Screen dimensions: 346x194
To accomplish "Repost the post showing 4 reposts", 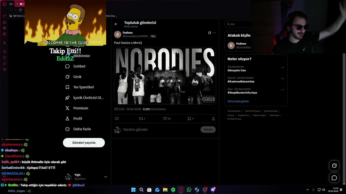I will [x=142, y=119].
